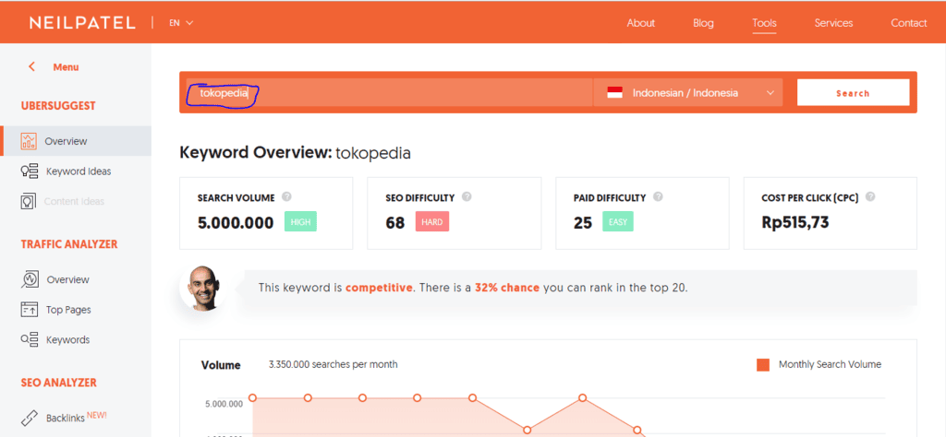Click the EASY paid difficulty badge
The image size is (946, 437).
point(618,222)
